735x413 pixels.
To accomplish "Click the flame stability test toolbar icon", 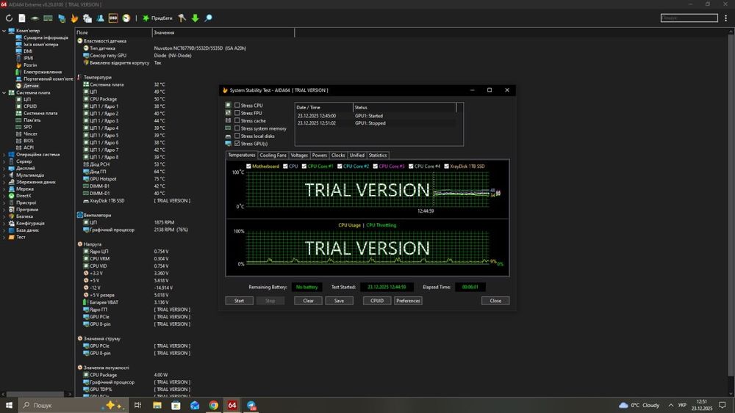I will click(x=74, y=18).
